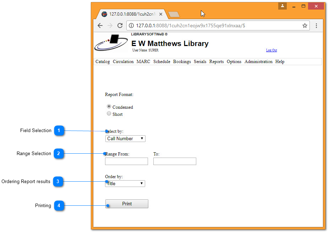Reload the page with refresh icon
The height and width of the screenshot is (233, 329).
[x=120, y=25]
